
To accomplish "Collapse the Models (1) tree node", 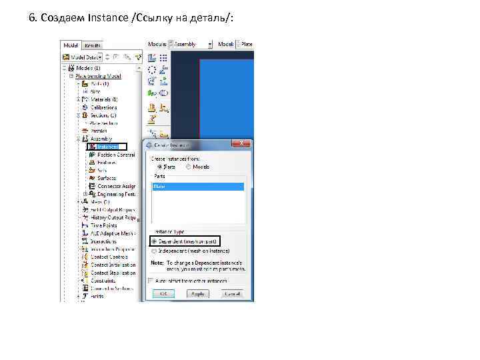I will 64,68.
